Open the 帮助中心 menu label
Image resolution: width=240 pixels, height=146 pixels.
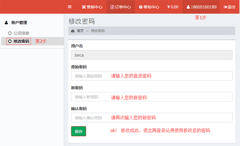[151, 7]
